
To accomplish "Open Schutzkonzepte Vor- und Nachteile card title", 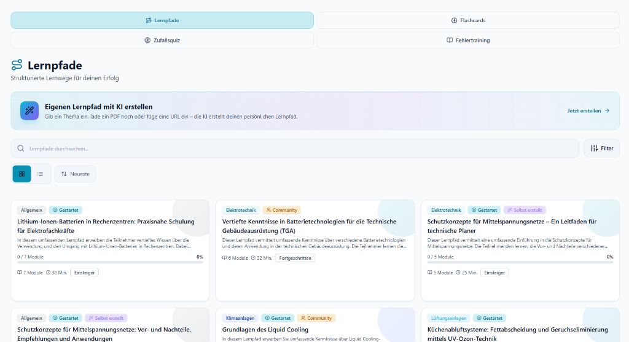I will pyautogui.click(x=104, y=334).
